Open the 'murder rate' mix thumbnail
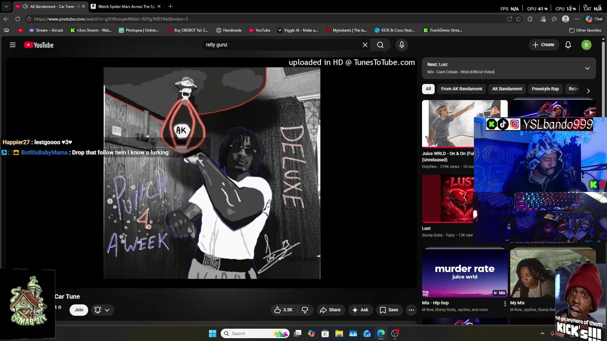This screenshot has height=341, width=607. click(465, 273)
